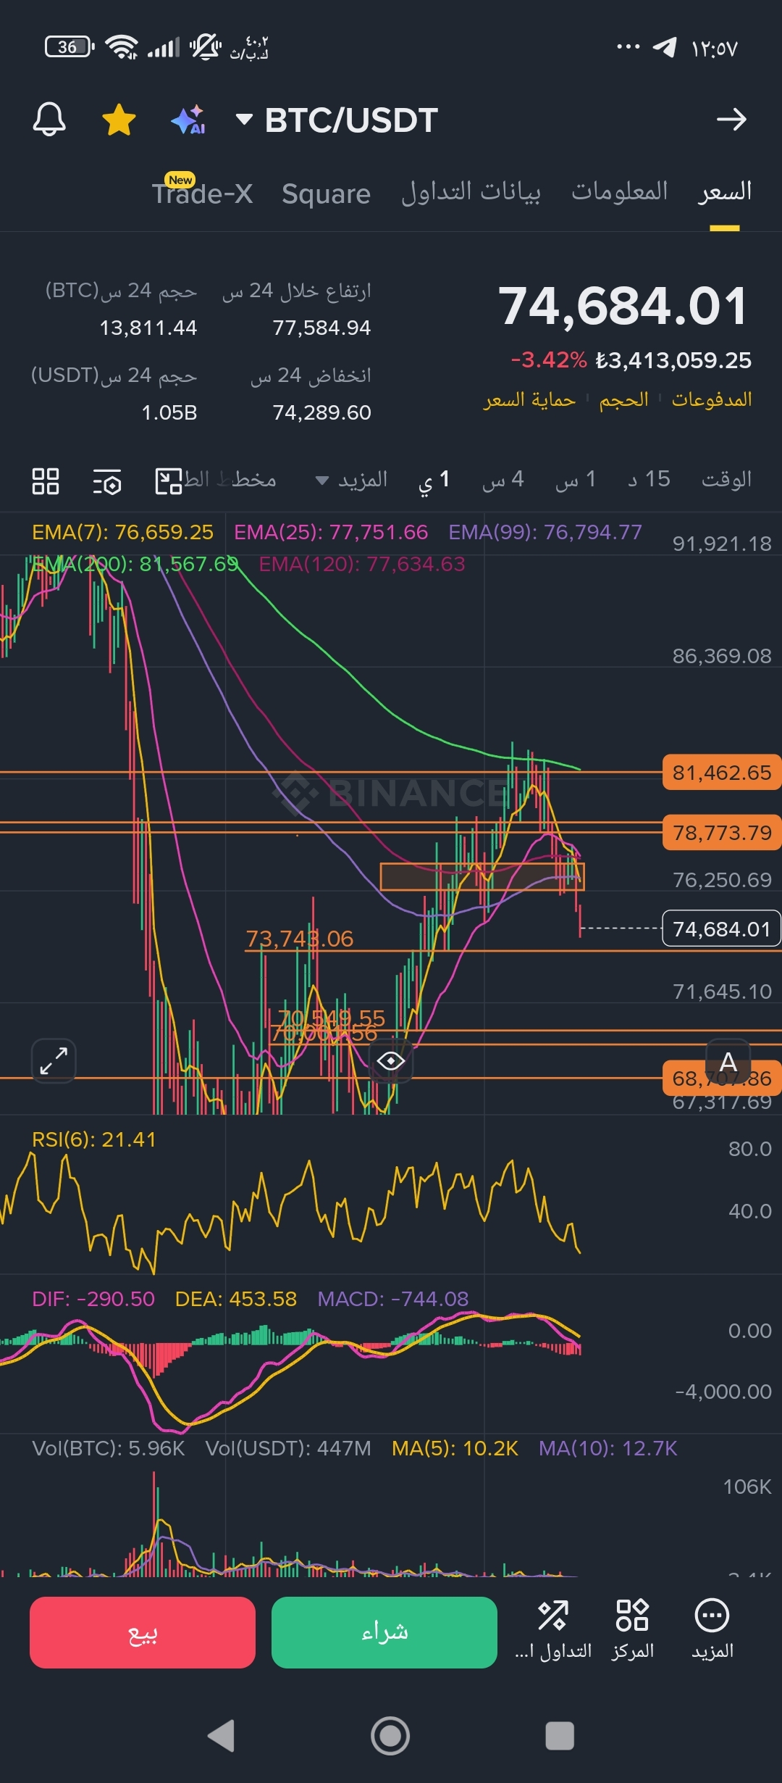Open the المعلومات tab
Viewport: 782px width, 1783px height.
620,191
